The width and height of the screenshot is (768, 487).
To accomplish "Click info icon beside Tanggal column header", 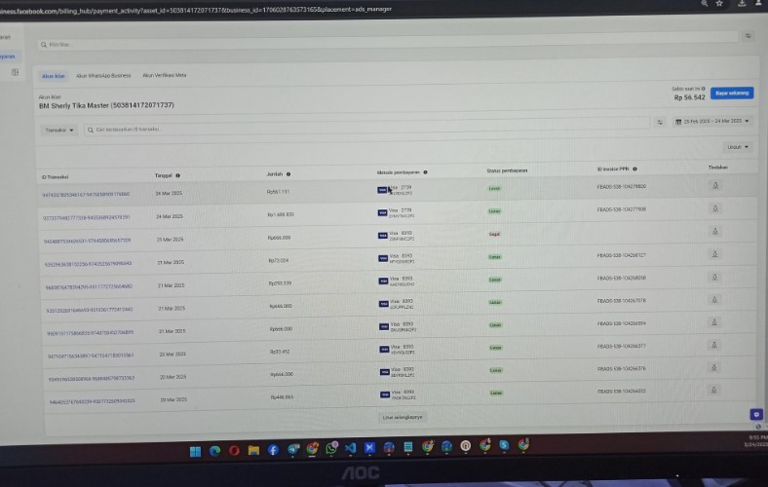I will [x=177, y=175].
